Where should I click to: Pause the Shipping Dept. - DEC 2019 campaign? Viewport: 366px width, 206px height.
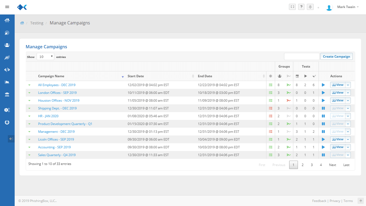coord(323,108)
